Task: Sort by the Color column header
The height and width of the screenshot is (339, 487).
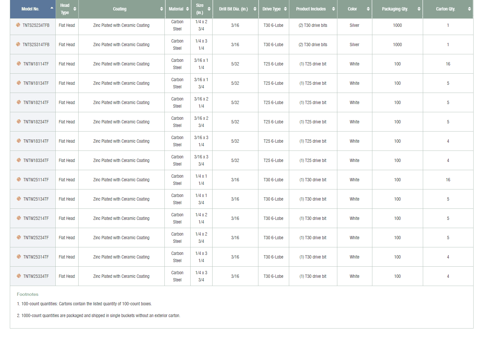Action: tap(354, 9)
